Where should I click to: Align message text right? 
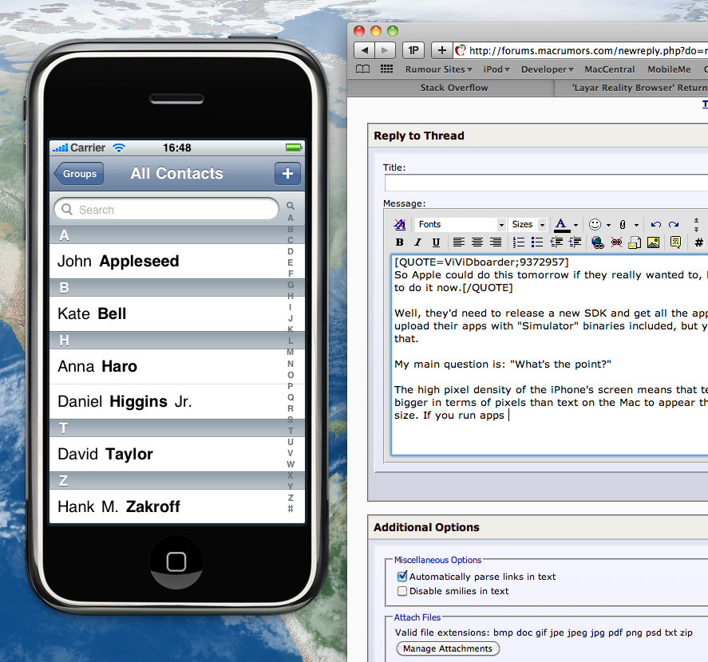coord(496,242)
